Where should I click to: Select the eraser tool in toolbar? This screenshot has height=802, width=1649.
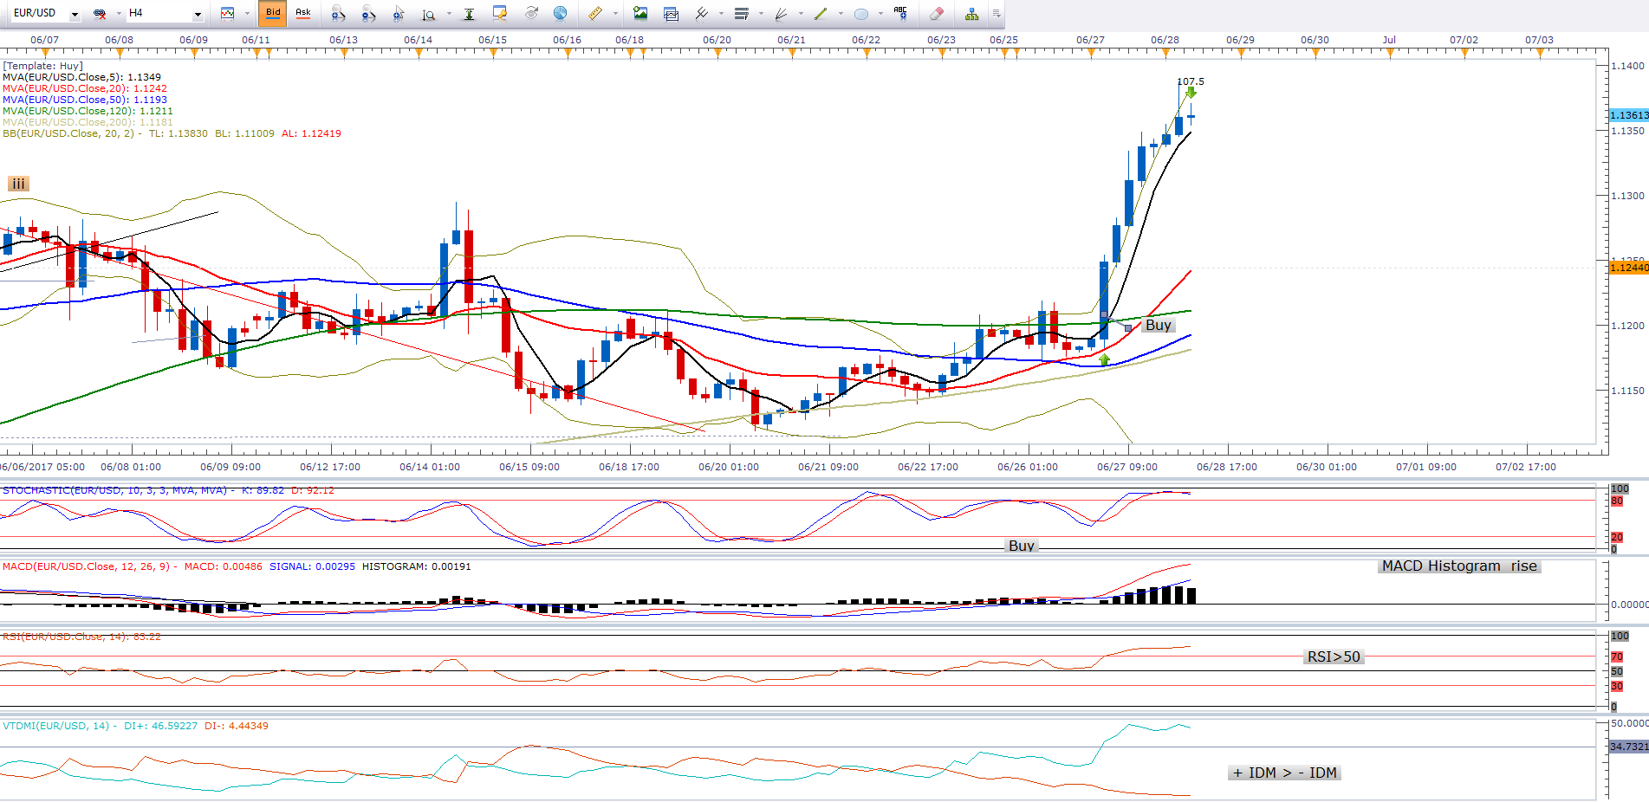coord(936,13)
